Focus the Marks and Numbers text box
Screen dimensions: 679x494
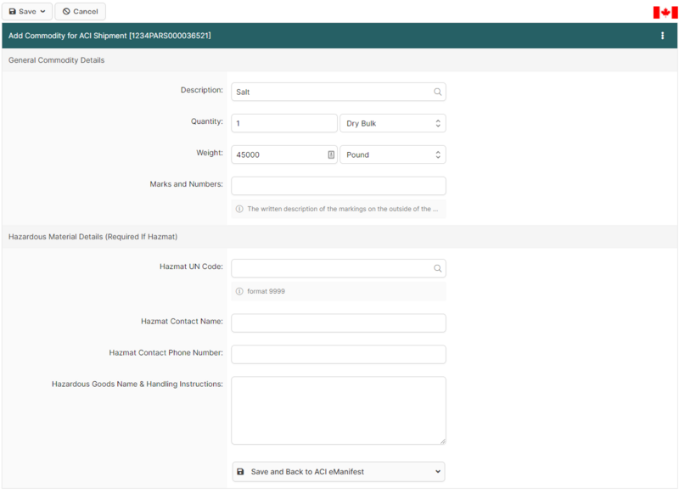pyautogui.click(x=338, y=186)
